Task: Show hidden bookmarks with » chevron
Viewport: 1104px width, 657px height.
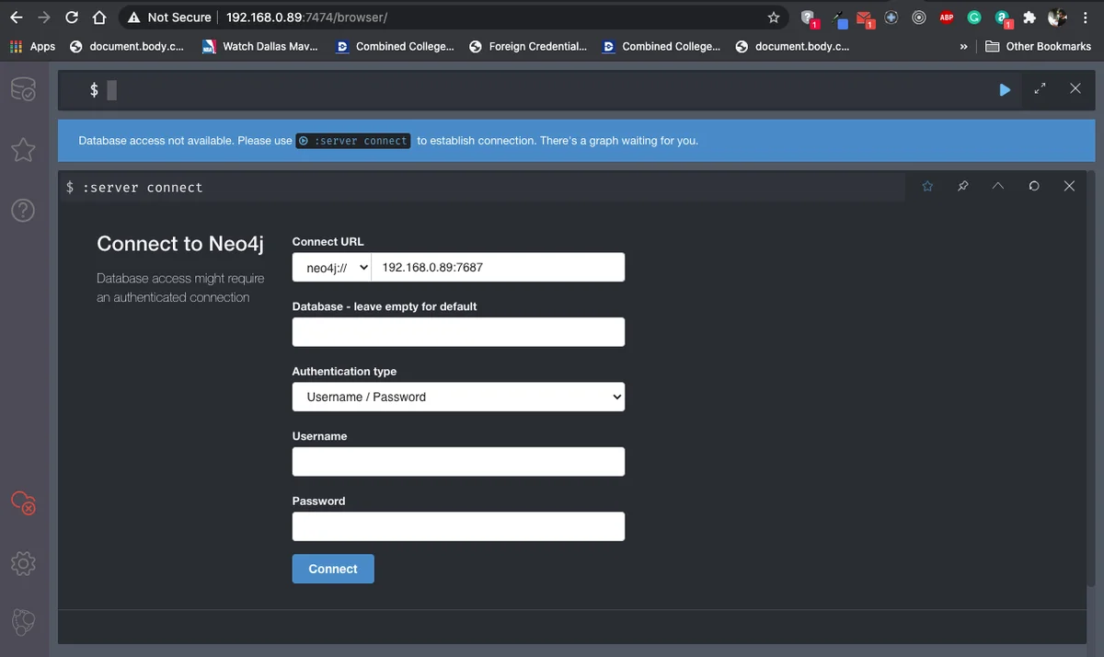Action: tap(963, 46)
